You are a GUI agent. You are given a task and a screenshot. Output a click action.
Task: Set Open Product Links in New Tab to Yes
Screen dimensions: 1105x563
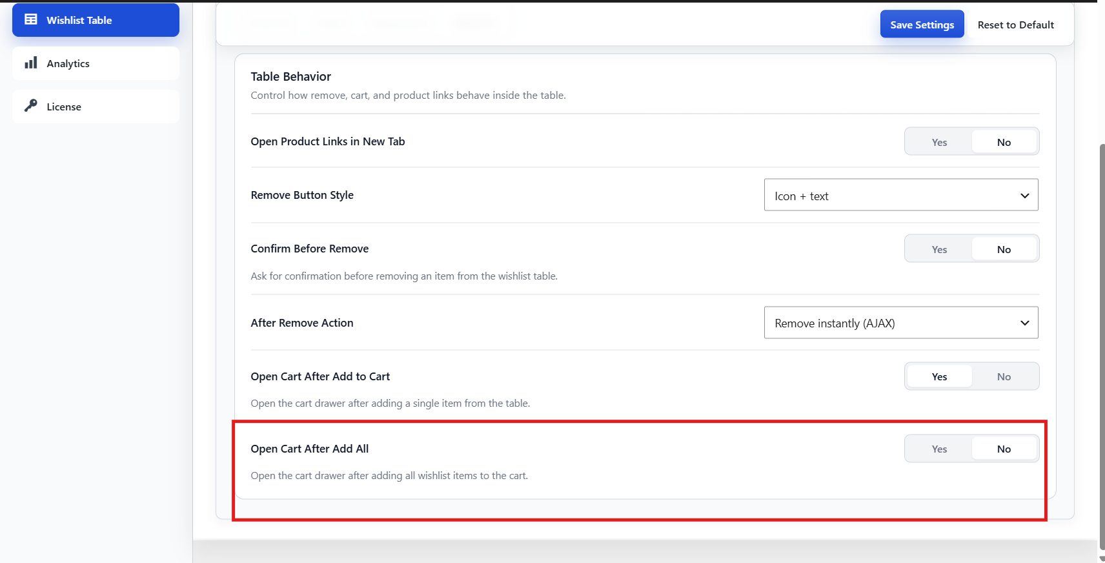coord(939,142)
